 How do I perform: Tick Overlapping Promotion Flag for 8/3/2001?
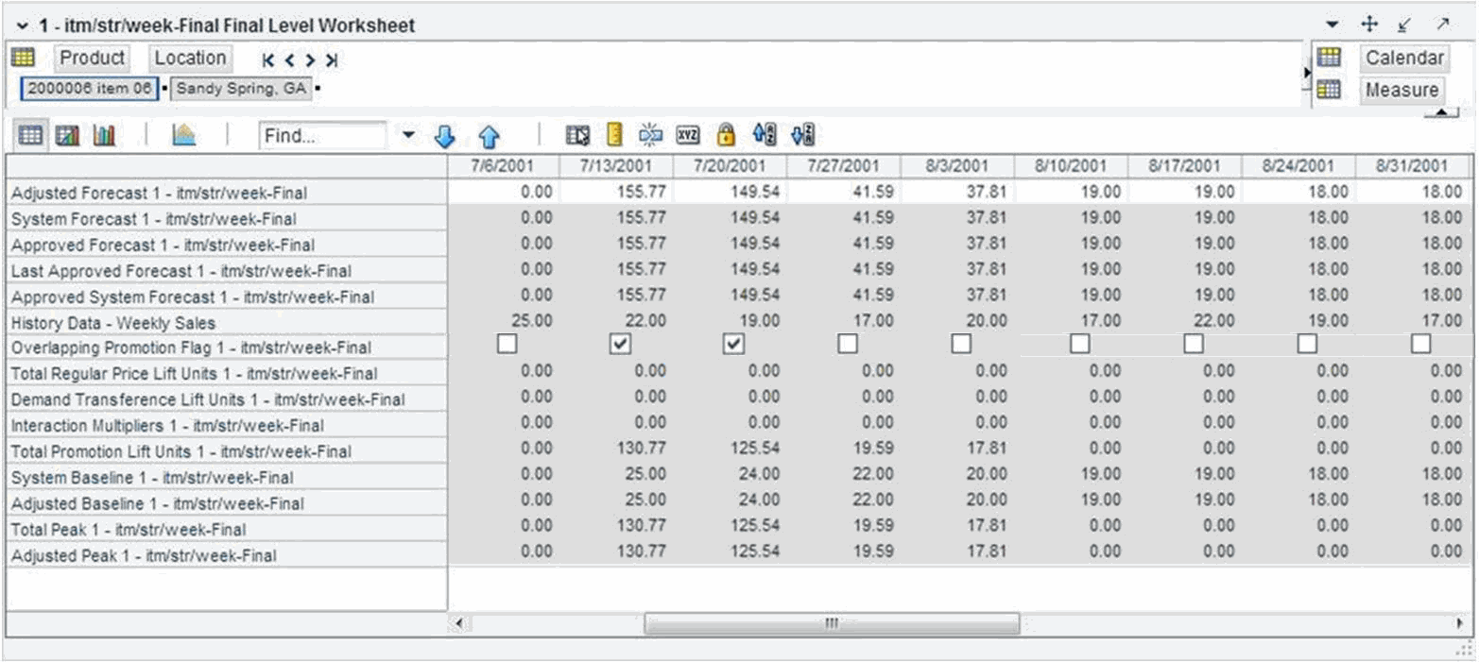pyautogui.click(x=960, y=345)
